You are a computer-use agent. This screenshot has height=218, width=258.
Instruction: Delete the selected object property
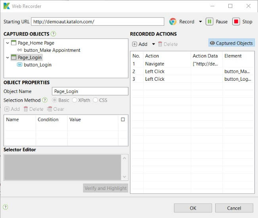click(33, 109)
